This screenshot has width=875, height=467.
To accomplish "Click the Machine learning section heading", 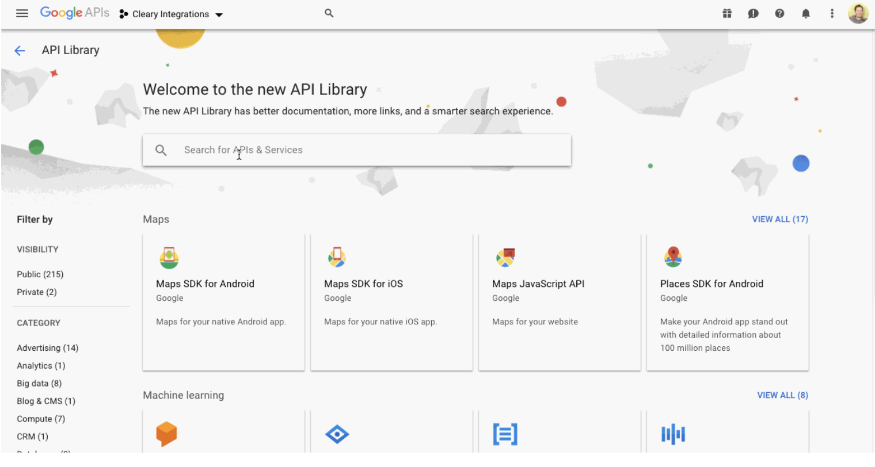I will click(x=184, y=395).
